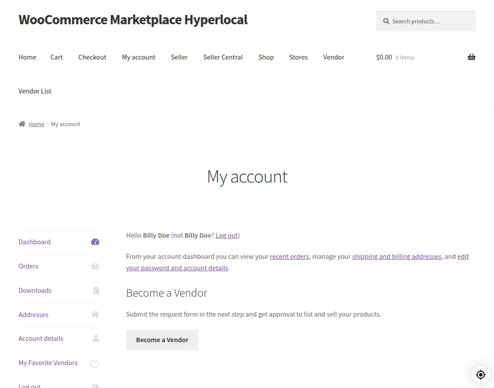Click the Orders basket icon
494x388 pixels.
point(95,266)
